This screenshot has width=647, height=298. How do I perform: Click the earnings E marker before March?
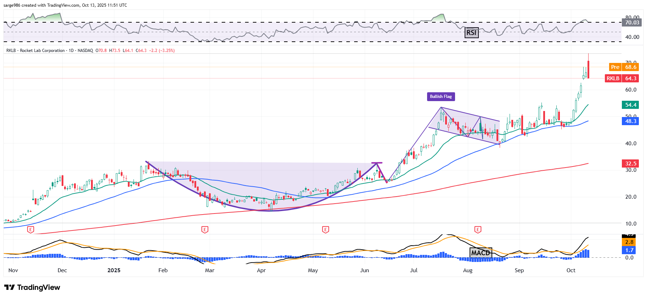205,230
